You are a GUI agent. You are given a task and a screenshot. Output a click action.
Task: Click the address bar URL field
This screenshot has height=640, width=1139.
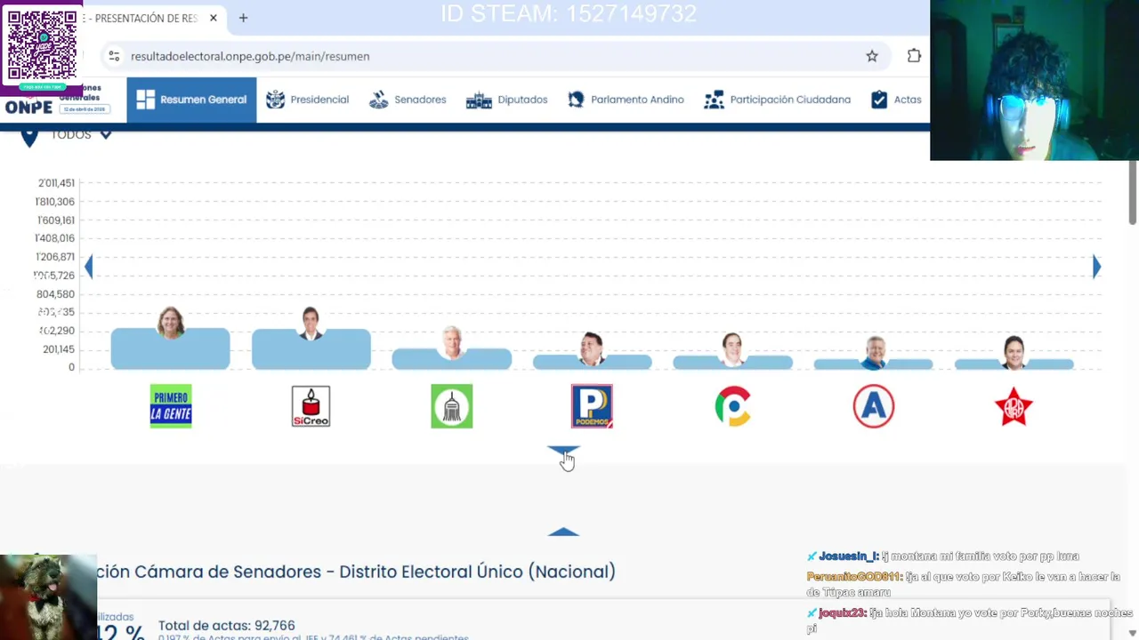[x=494, y=56]
